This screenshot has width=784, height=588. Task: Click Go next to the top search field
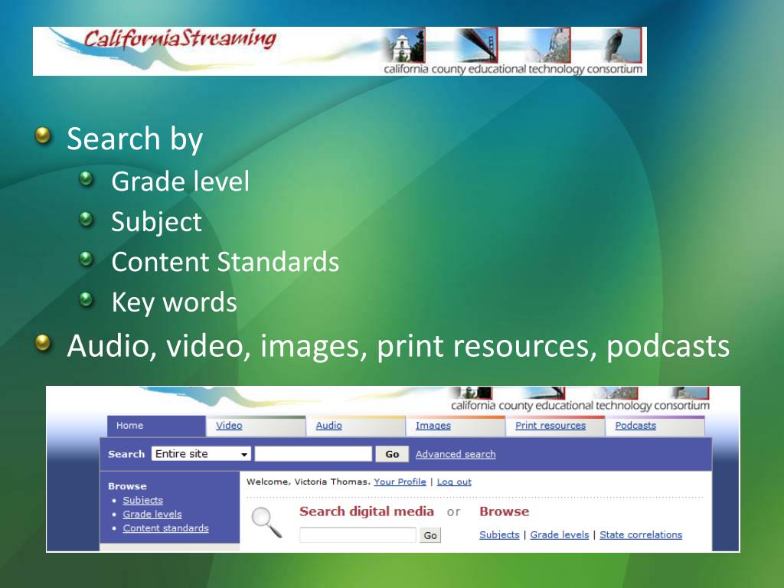[x=392, y=454]
